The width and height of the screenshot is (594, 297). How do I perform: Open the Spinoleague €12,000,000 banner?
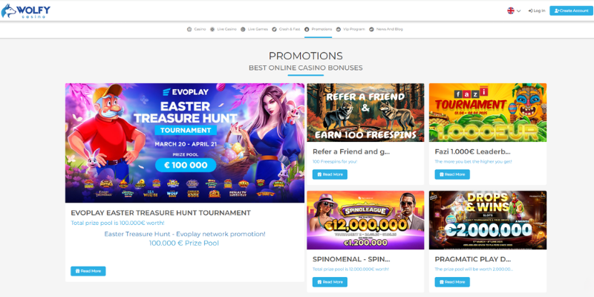(x=365, y=220)
